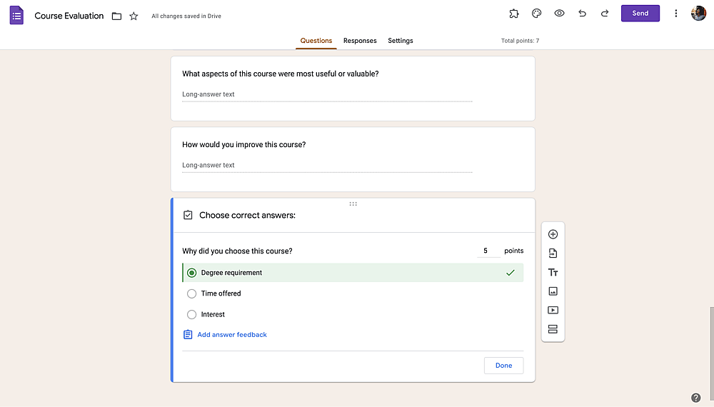Click the Done button
Viewport: 714px width, 407px height.
click(x=503, y=366)
